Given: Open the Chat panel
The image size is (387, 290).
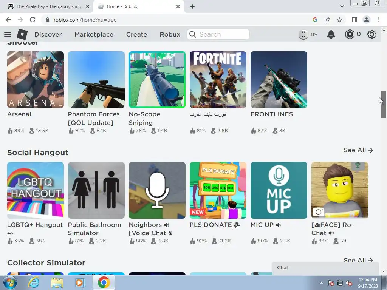Looking at the screenshot, I should (x=325, y=268).
